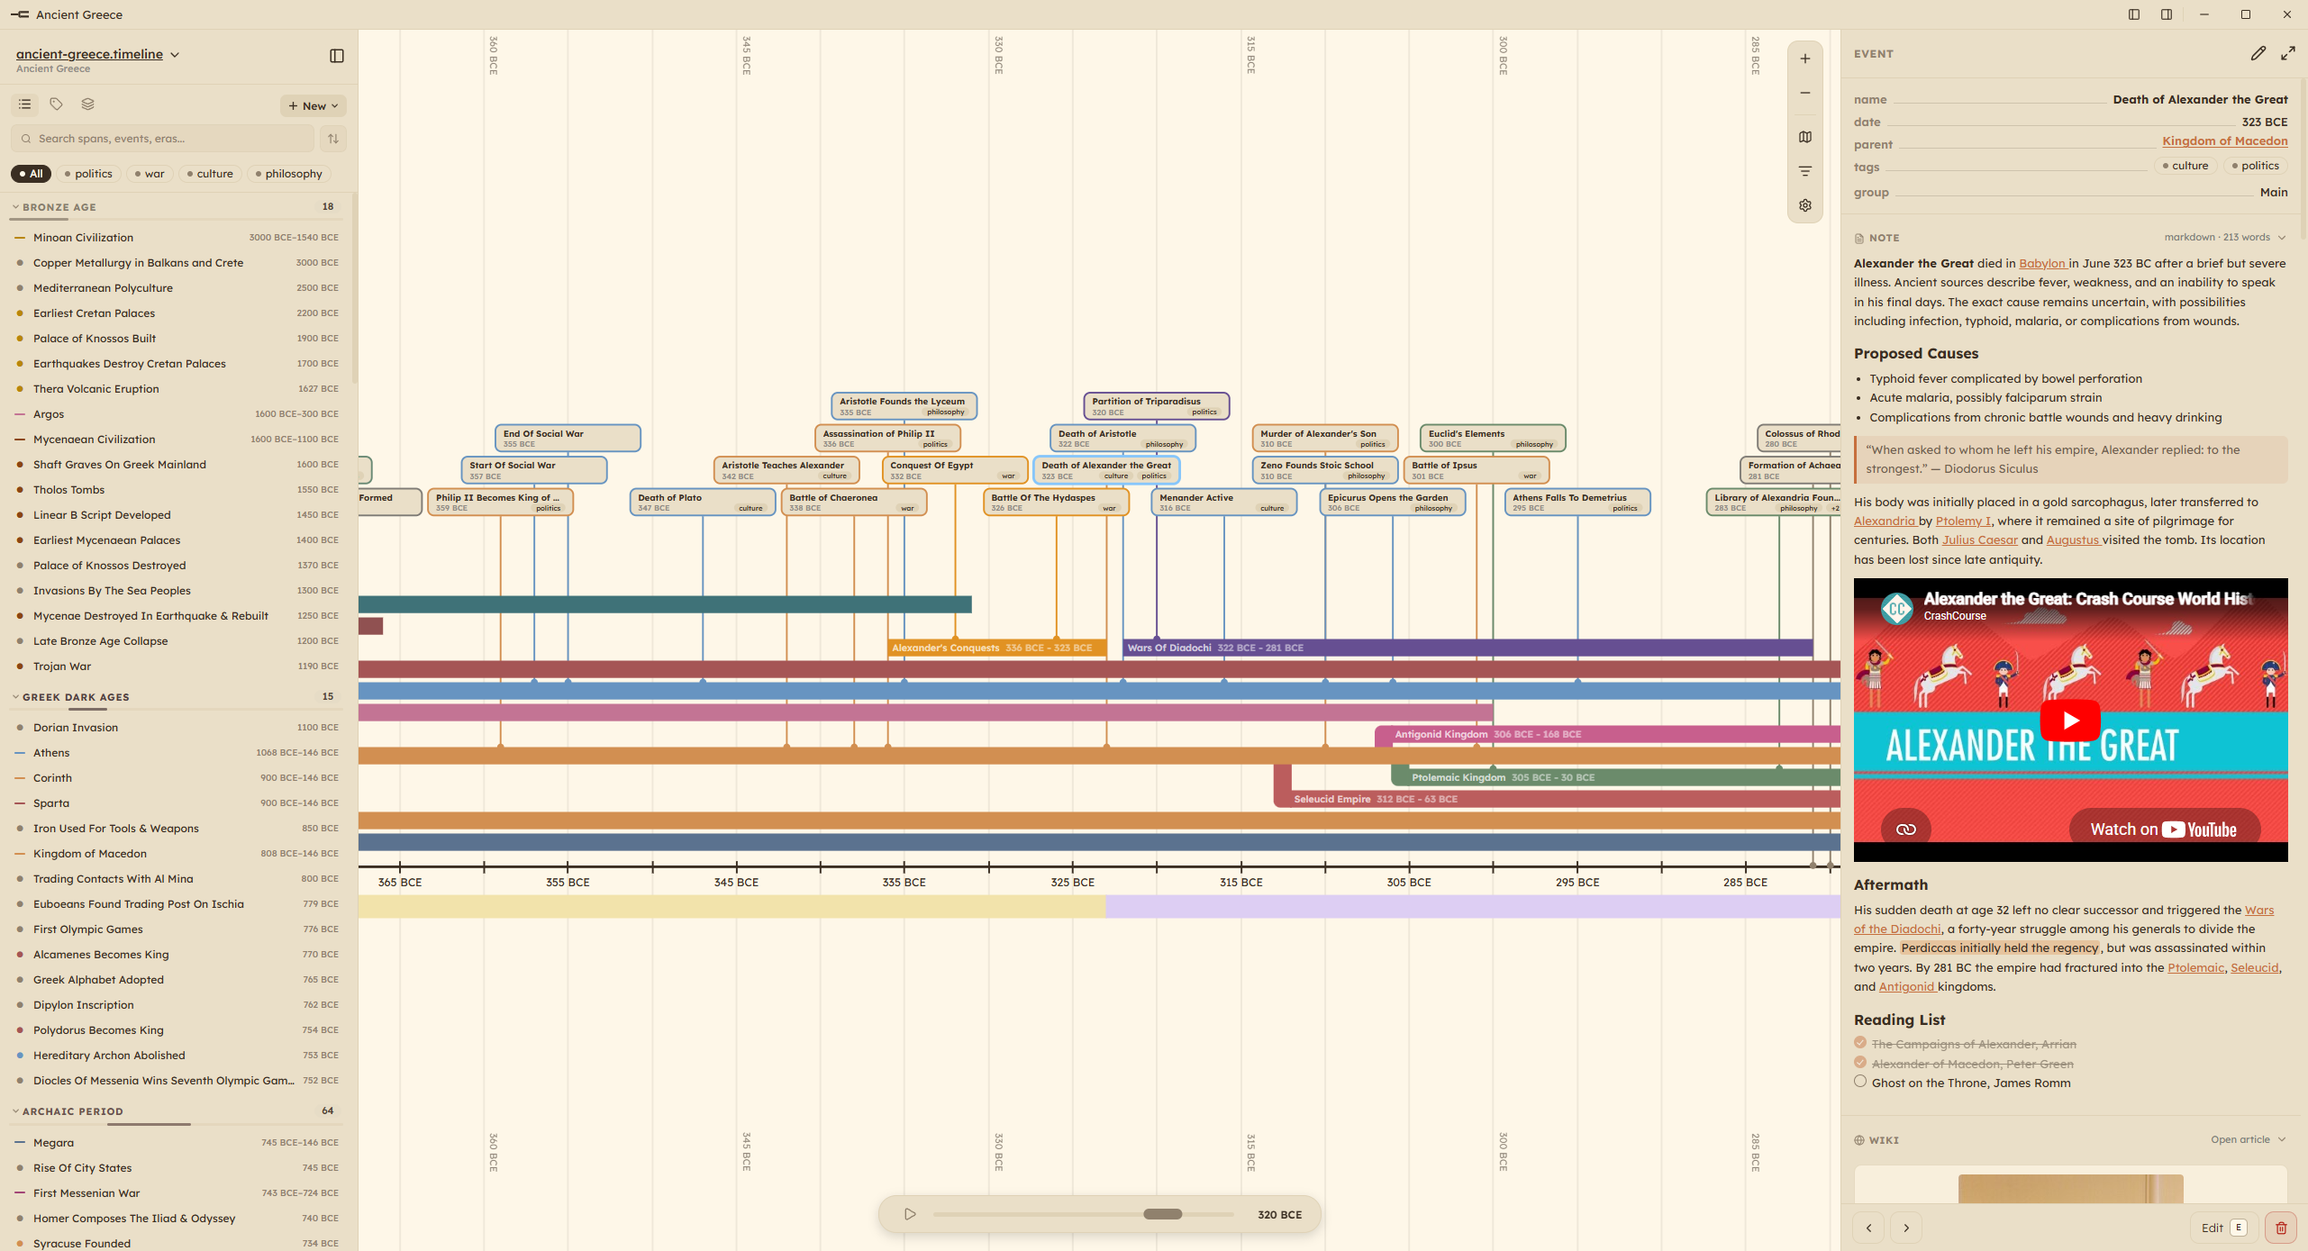
Task: Select the Seleucid Empire span bar
Action: [x=1557, y=799]
